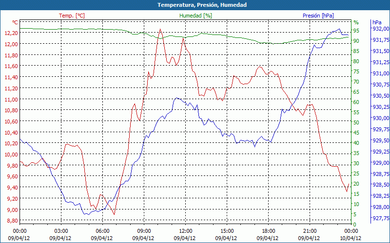Click the red '°C' unit label atop the temperature axis
The image size is (390, 243).
tap(15, 22)
